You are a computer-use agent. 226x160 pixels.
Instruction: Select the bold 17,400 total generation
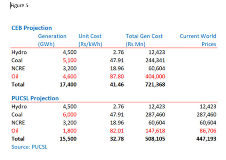(68, 84)
